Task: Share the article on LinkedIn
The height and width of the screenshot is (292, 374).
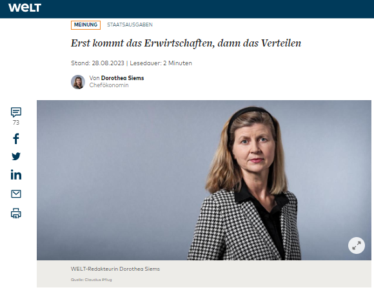Action: (x=16, y=174)
